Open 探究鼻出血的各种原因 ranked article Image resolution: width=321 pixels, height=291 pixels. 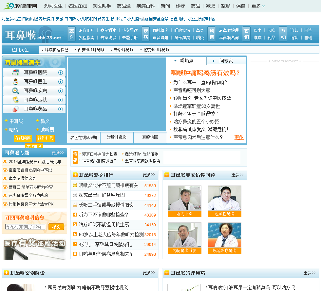102,195
